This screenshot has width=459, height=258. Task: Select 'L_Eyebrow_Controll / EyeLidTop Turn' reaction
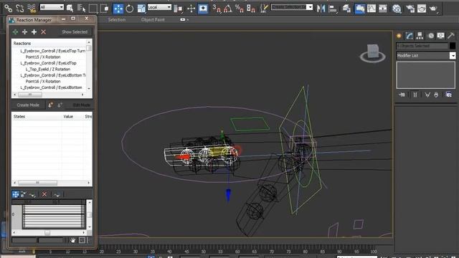[x=52, y=51]
